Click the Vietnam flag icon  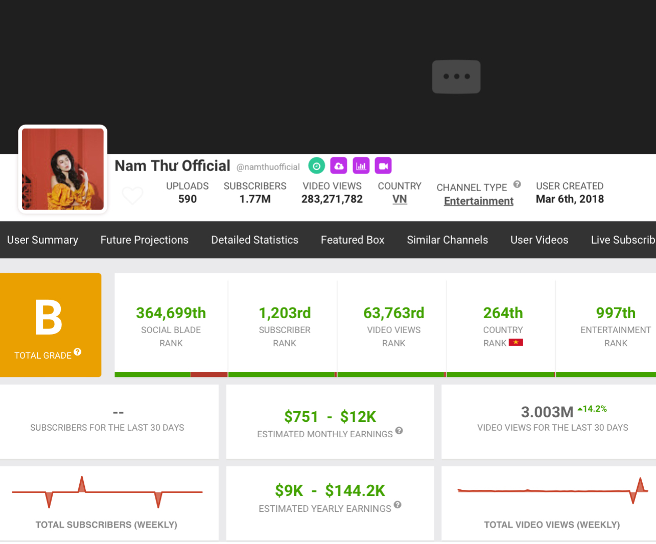[x=516, y=342]
